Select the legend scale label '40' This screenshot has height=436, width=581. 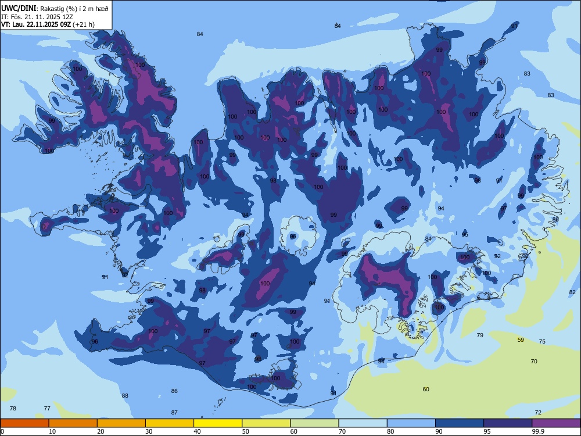[197, 431]
